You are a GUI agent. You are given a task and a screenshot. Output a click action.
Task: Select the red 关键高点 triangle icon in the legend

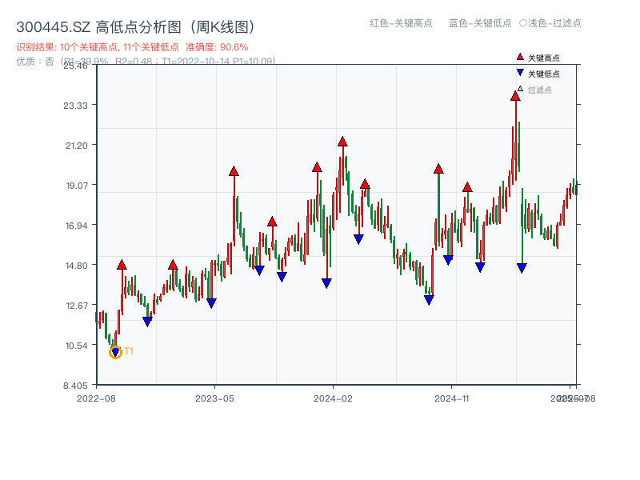[x=519, y=57]
